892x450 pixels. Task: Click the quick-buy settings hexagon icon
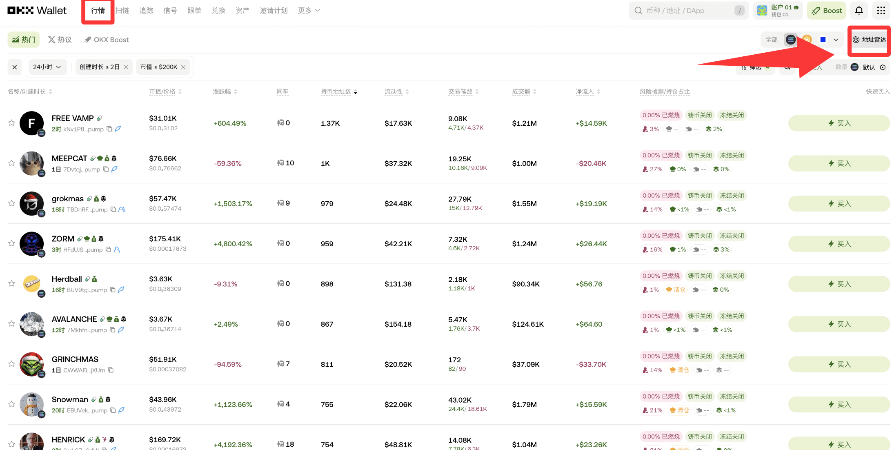(883, 67)
